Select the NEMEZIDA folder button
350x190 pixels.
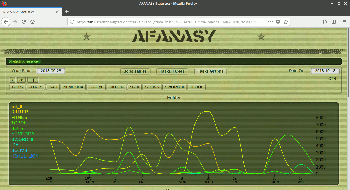[73, 87]
